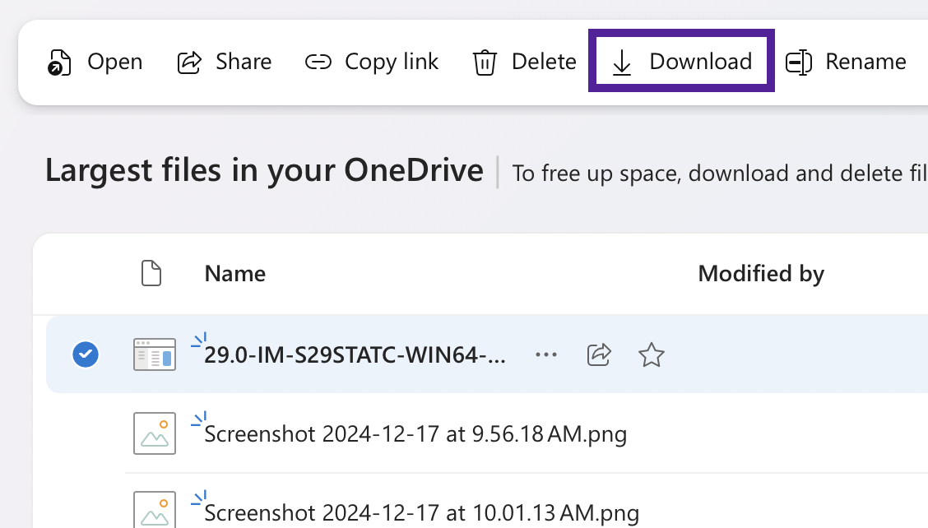This screenshot has width=928, height=528.
Task: Click image icon for Screenshot 9.56.18 AM
Action: tap(155, 433)
